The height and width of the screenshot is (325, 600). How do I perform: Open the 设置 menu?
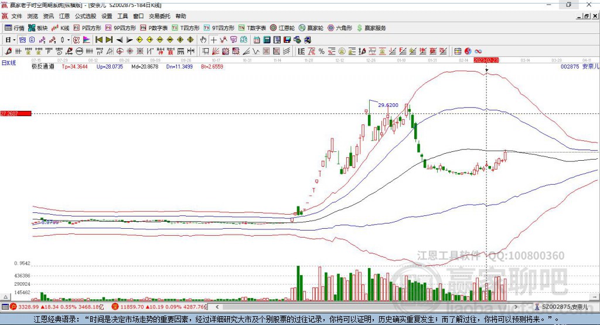click(x=107, y=16)
